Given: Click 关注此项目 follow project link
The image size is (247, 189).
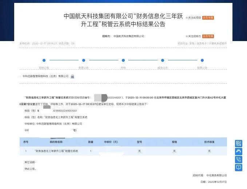Looking at the screenshot, I should click(195, 18).
